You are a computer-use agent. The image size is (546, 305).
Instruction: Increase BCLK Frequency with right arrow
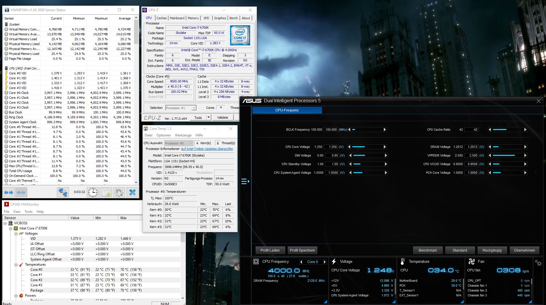coord(385,130)
